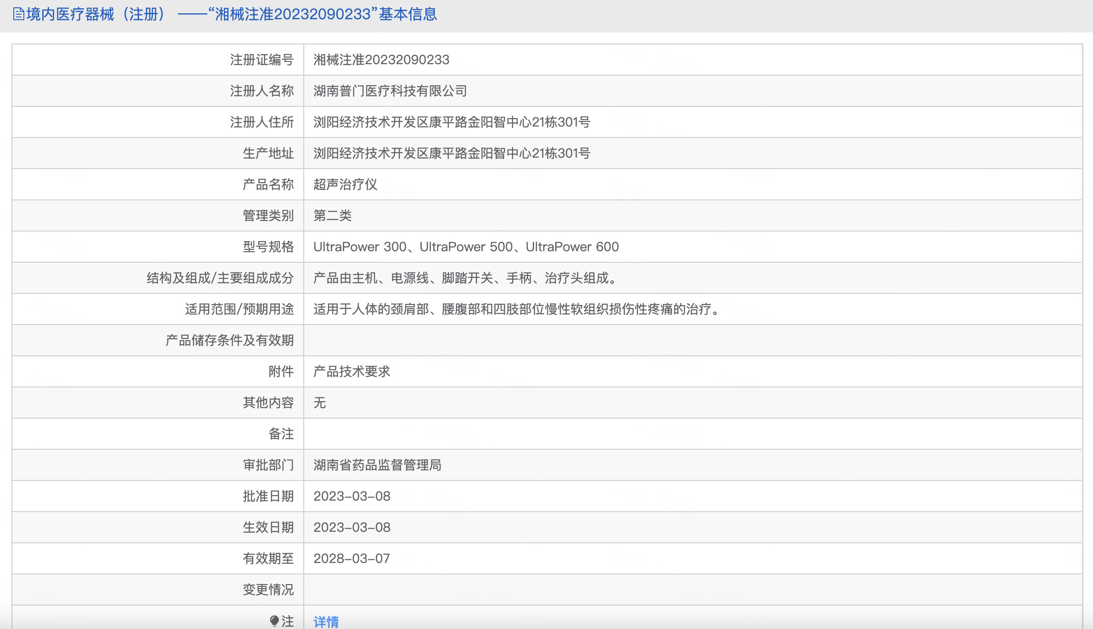Click the lightbulb icon next to 注
Viewport: 1093px width, 629px height.
[x=274, y=621]
